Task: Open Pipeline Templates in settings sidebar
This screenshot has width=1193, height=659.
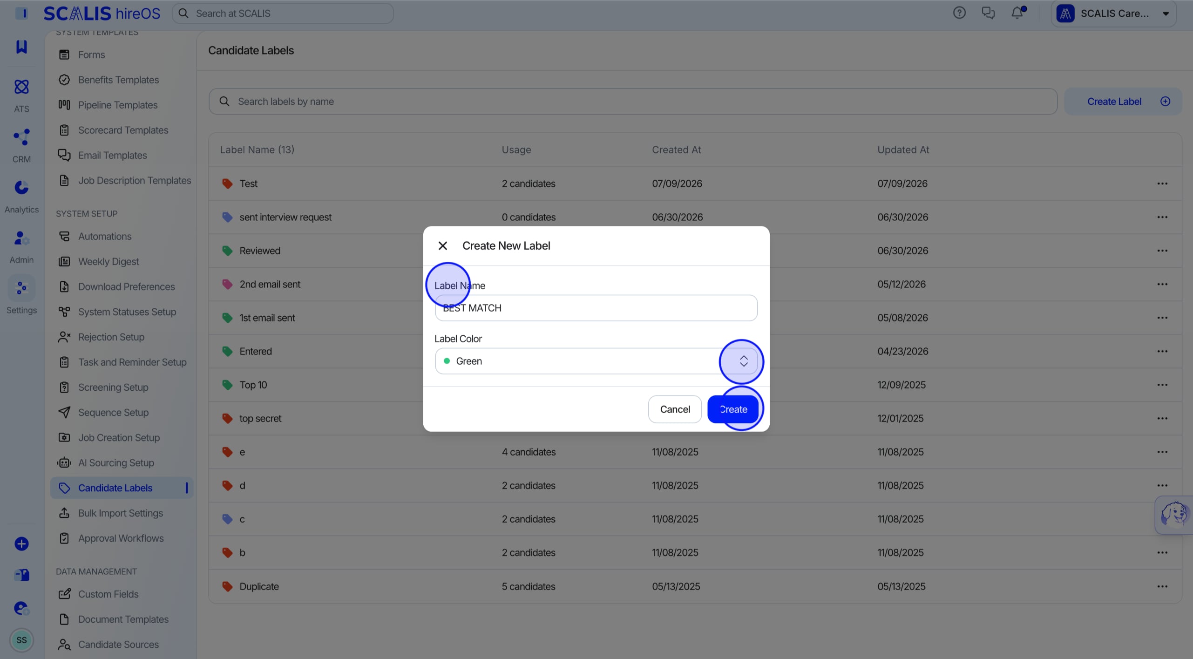Action: click(x=122, y=105)
